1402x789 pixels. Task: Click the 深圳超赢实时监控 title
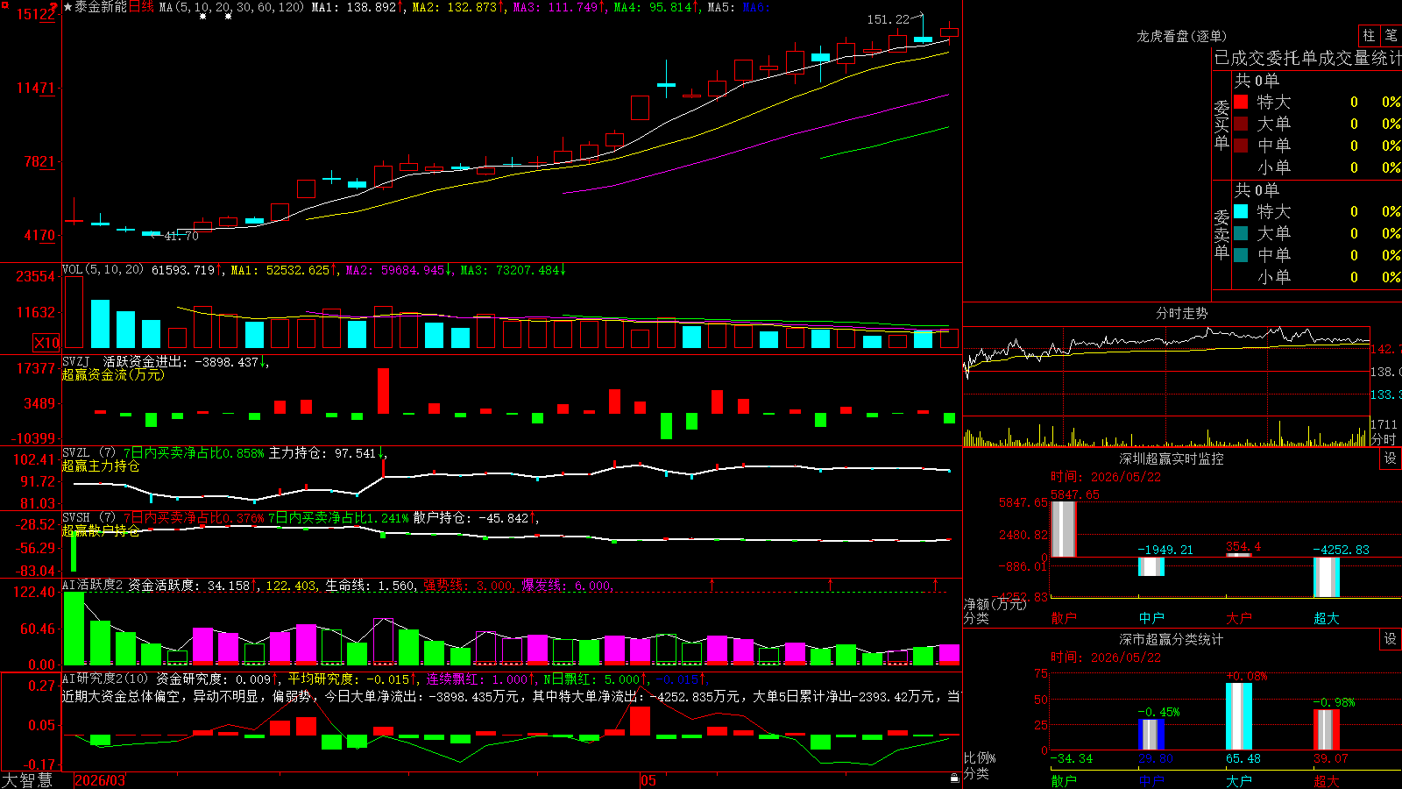pos(1172,458)
